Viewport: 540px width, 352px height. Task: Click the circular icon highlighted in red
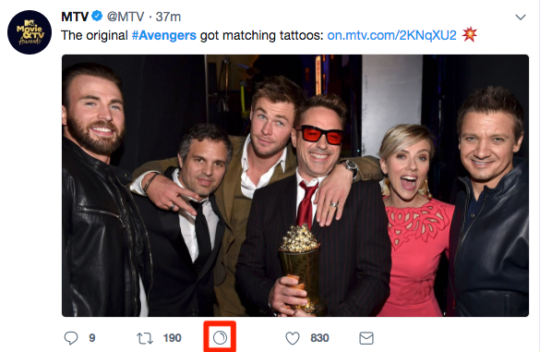click(220, 337)
